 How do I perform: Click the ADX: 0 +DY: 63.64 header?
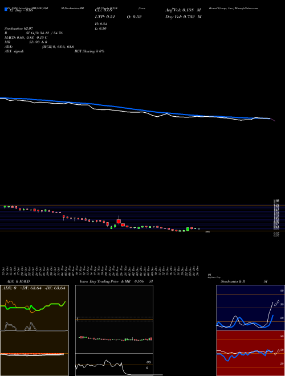pos(34,288)
